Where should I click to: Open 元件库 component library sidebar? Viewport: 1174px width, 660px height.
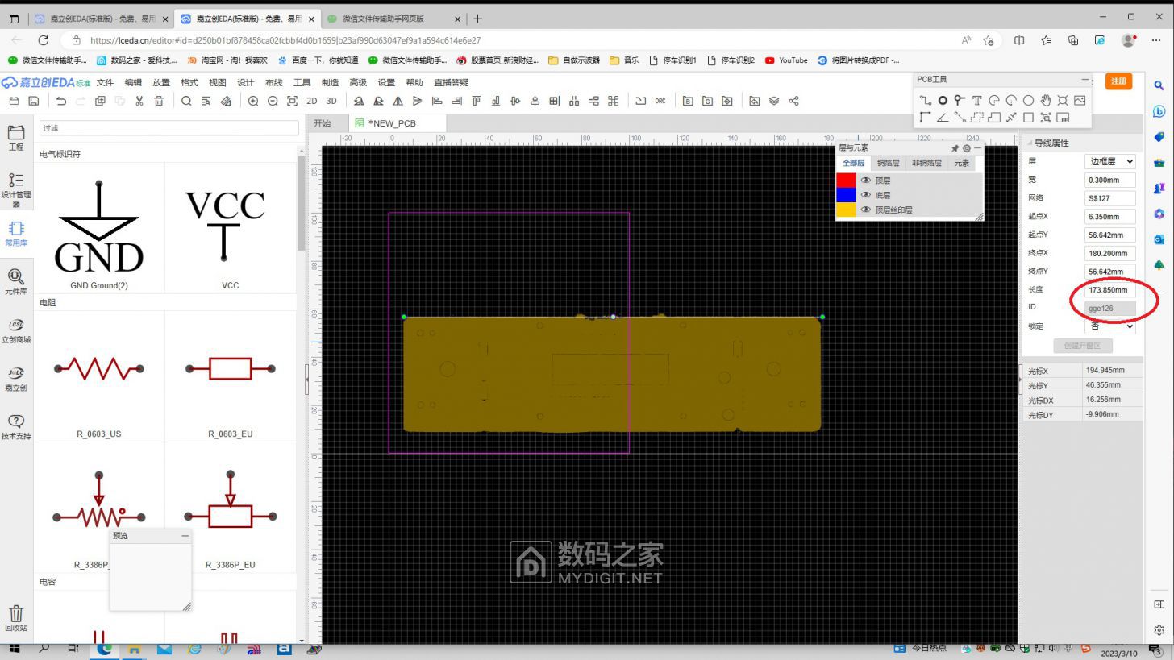point(16,282)
